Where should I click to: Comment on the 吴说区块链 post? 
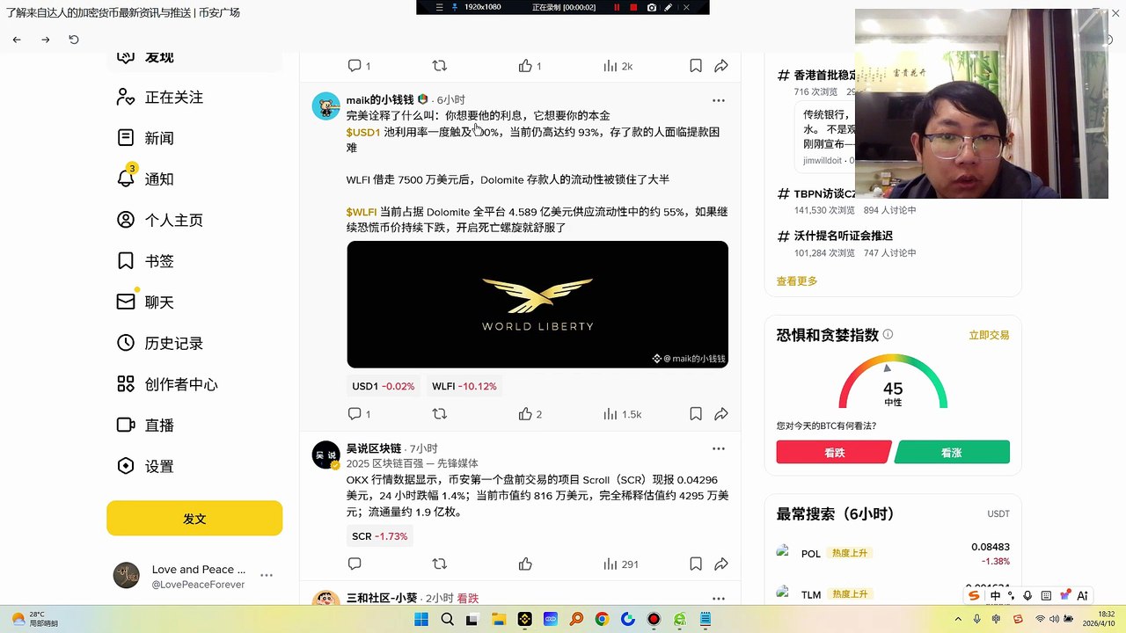(355, 564)
